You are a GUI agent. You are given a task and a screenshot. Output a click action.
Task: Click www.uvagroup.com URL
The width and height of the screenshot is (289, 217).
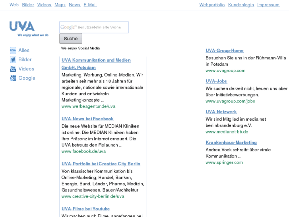tap(226, 70)
